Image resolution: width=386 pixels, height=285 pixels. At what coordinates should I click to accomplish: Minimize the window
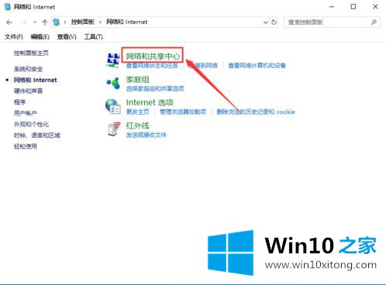click(332, 7)
